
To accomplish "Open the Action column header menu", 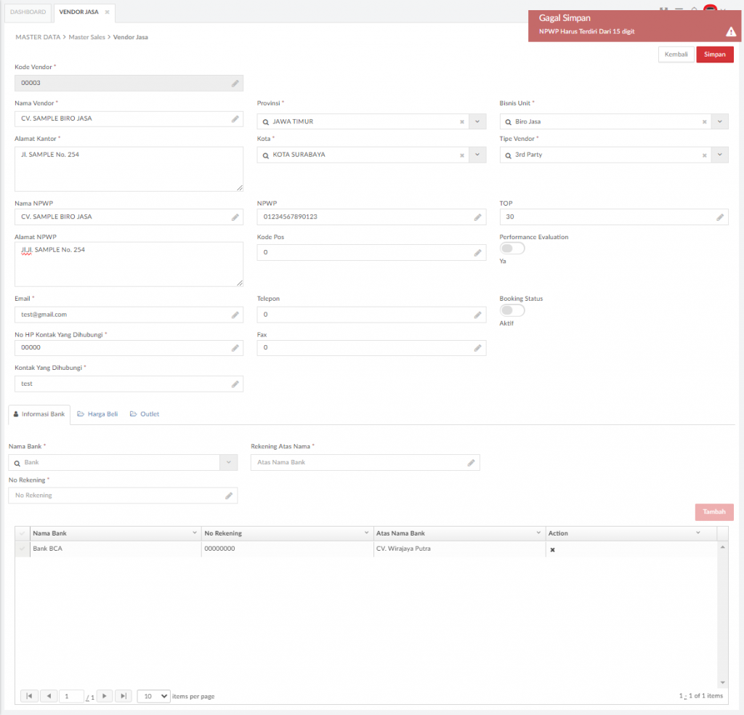I will (698, 533).
